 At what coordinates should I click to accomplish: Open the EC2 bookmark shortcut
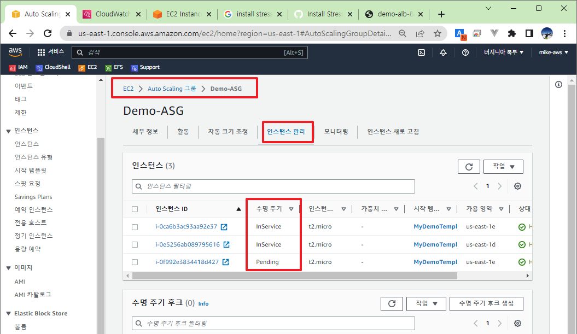88,67
